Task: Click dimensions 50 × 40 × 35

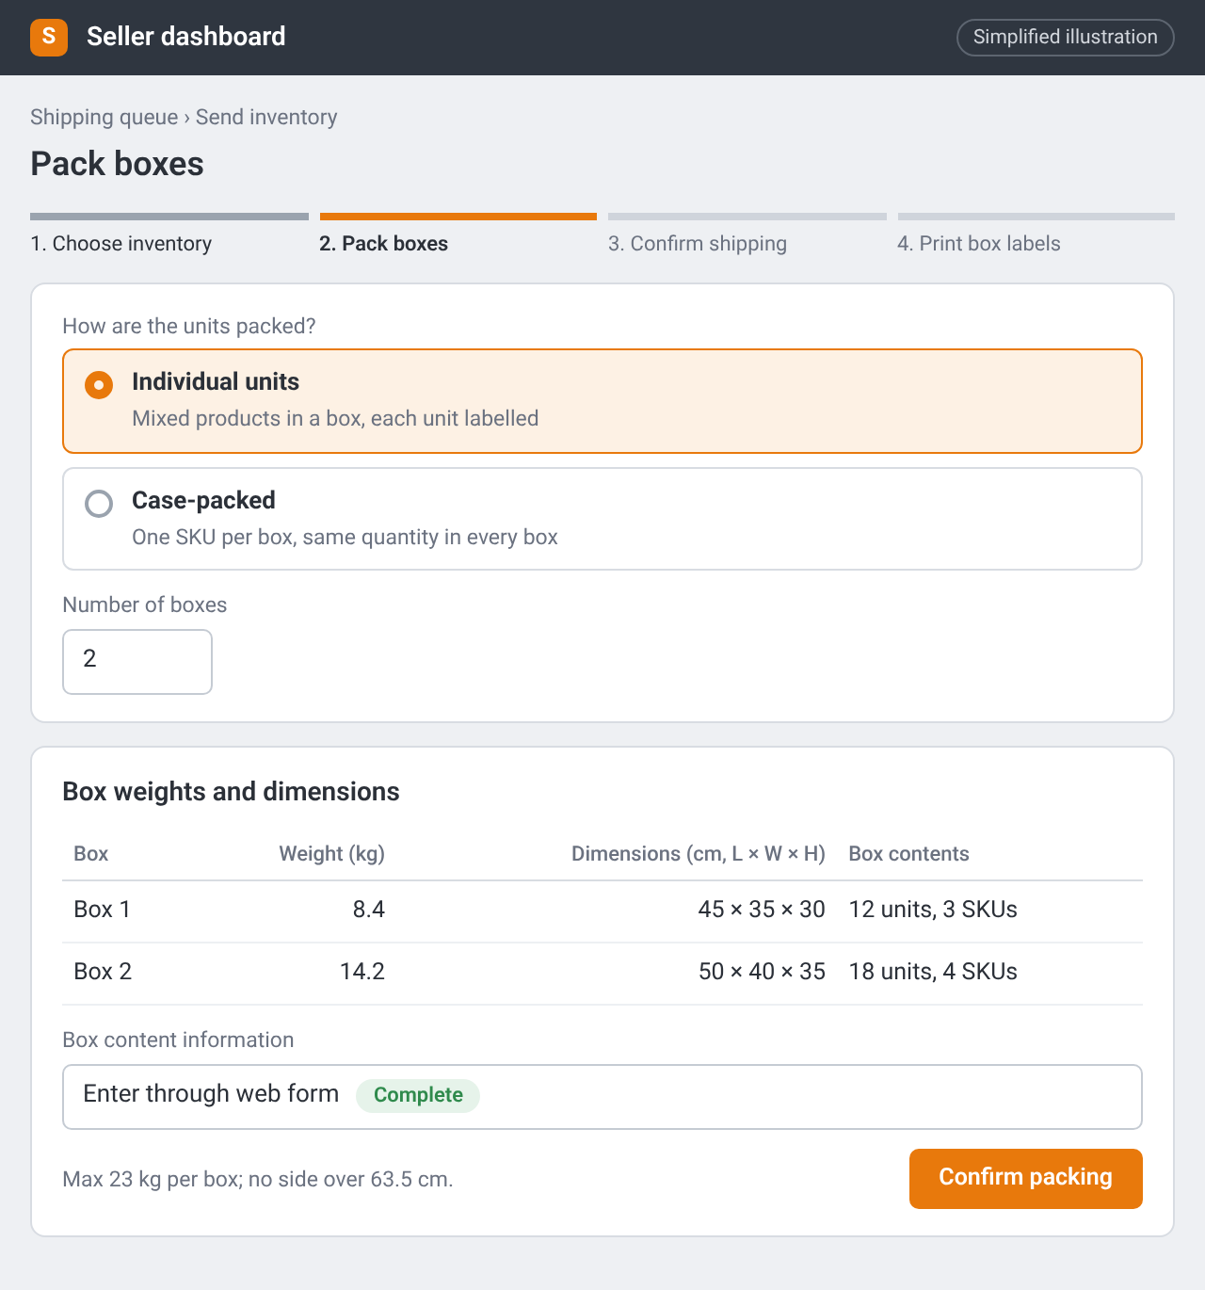Action: 762,972
